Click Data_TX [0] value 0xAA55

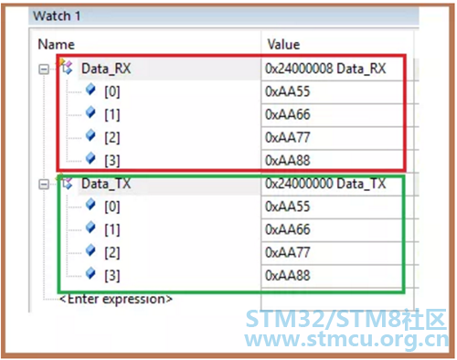coord(287,206)
